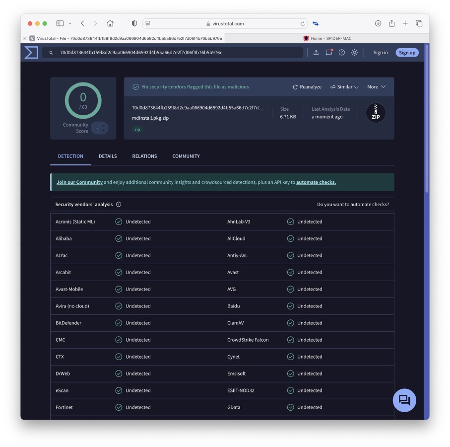The width and height of the screenshot is (450, 447).
Task: Click the CrowdStrike Falcon vendor name
Action: point(248,340)
